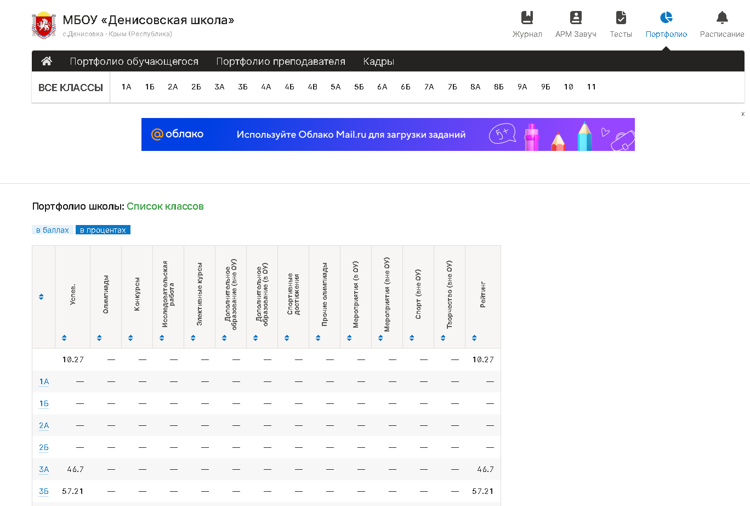Switch view to в процентах

103,230
